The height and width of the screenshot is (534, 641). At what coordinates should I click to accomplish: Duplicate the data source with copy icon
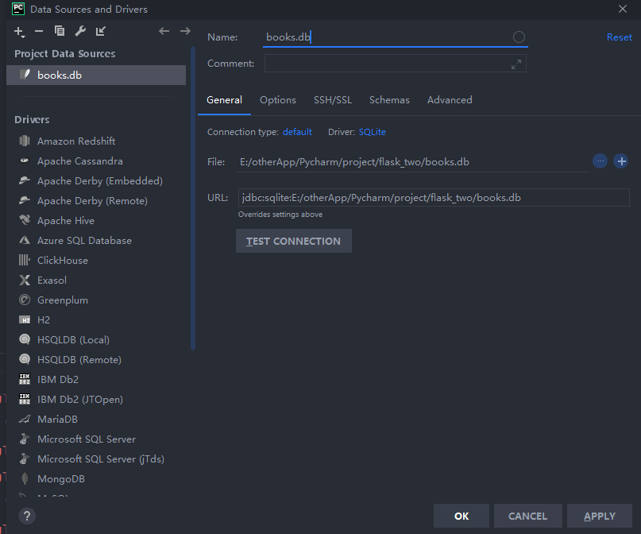tap(60, 31)
